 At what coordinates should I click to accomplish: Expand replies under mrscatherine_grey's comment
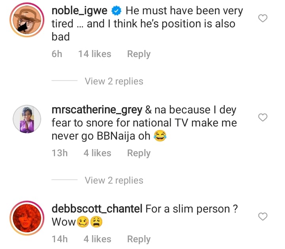pos(114,180)
